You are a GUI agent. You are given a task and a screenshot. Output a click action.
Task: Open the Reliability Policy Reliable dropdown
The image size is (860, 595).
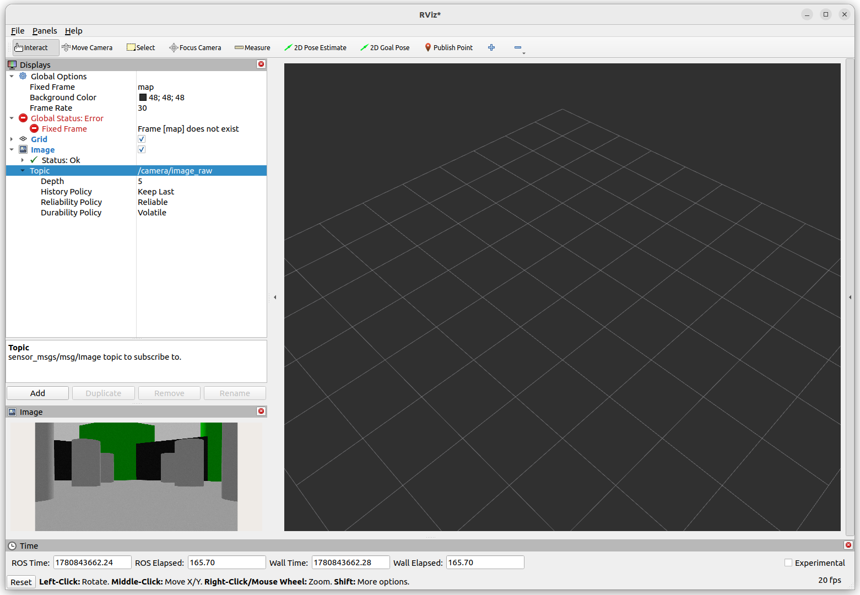[202, 202]
